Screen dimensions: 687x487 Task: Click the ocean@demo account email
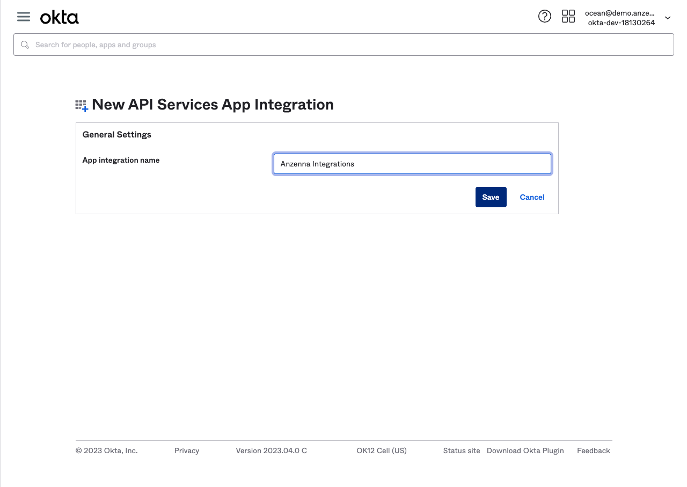tap(619, 13)
